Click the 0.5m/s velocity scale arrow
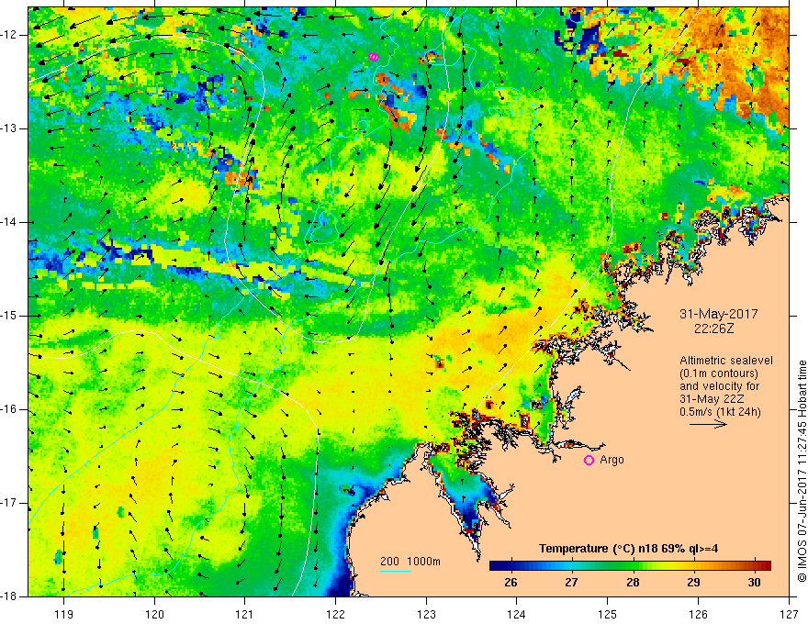 [708, 424]
